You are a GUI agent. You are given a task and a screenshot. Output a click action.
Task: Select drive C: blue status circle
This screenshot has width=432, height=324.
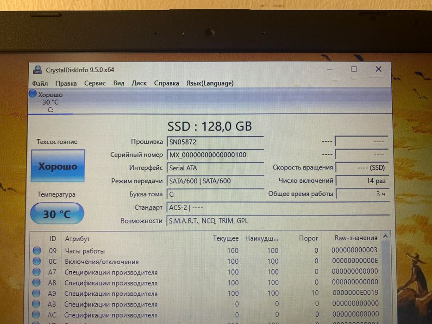(32, 93)
